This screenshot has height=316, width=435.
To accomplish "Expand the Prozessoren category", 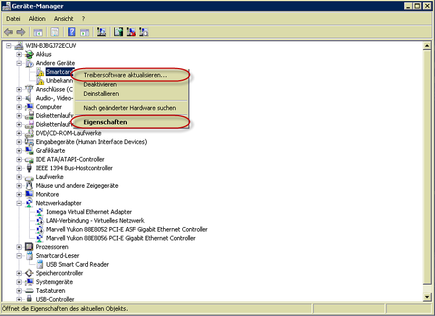I will (19, 247).
